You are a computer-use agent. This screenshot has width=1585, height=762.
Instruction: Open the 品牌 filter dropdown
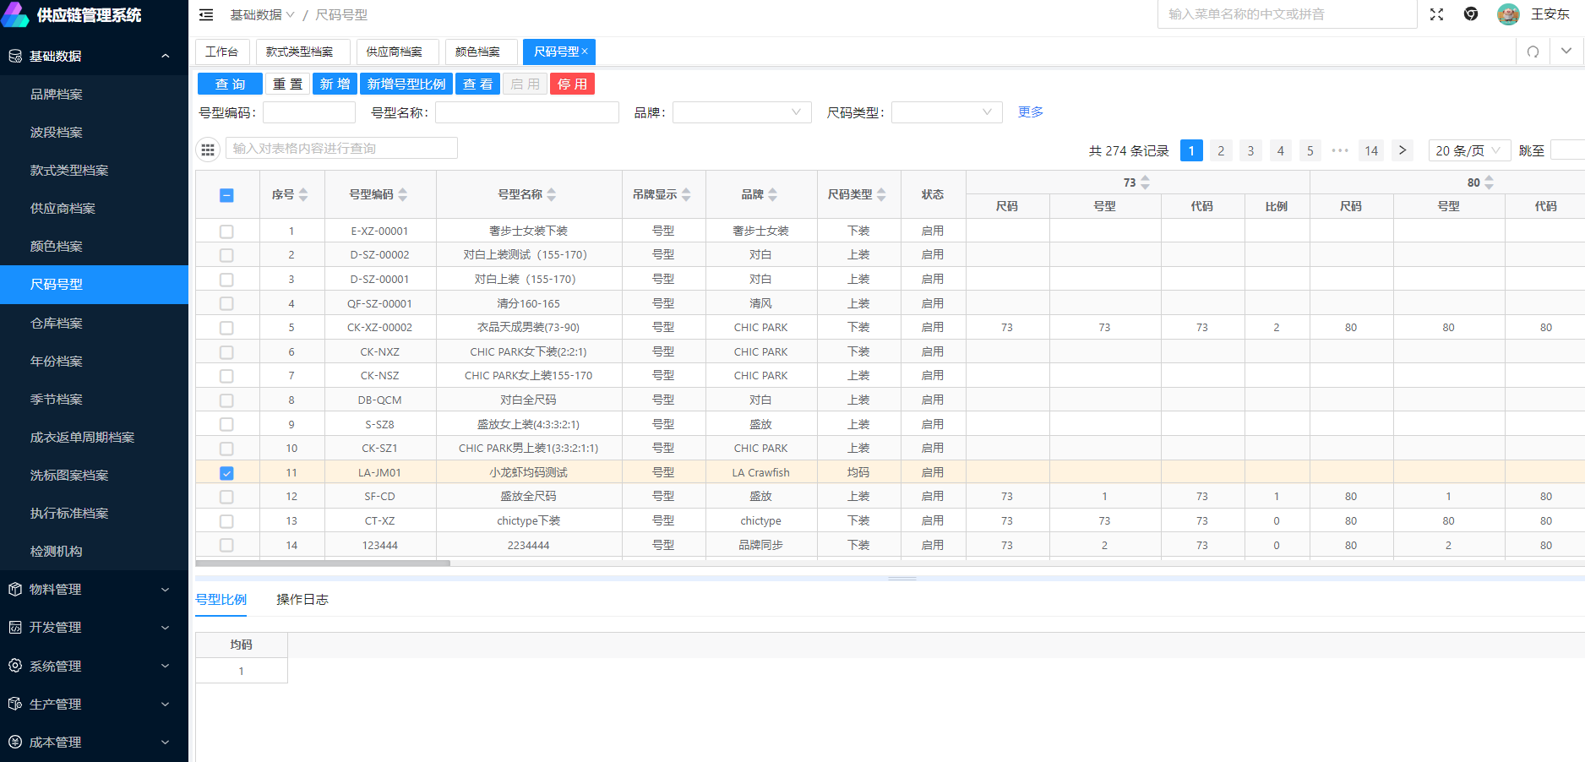click(x=741, y=112)
